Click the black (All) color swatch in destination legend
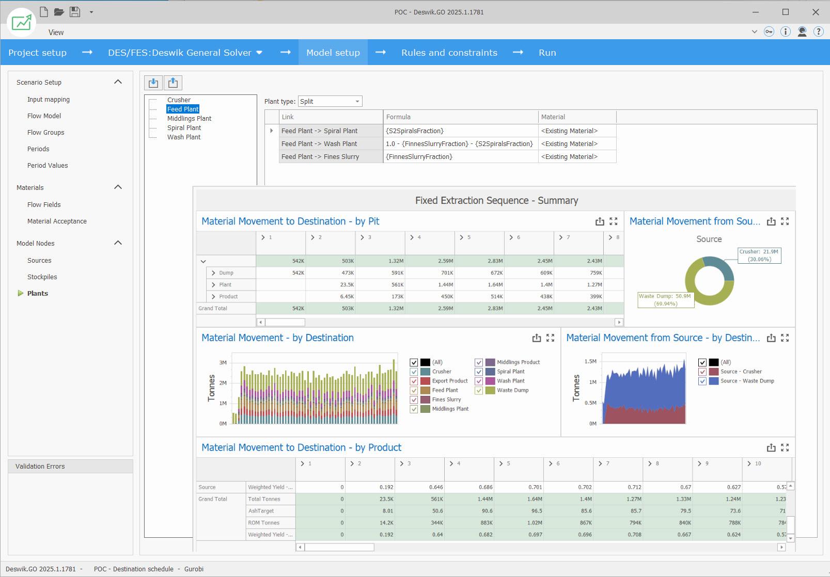The height and width of the screenshot is (577, 830). pyautogui.click(x=425, y=362)
